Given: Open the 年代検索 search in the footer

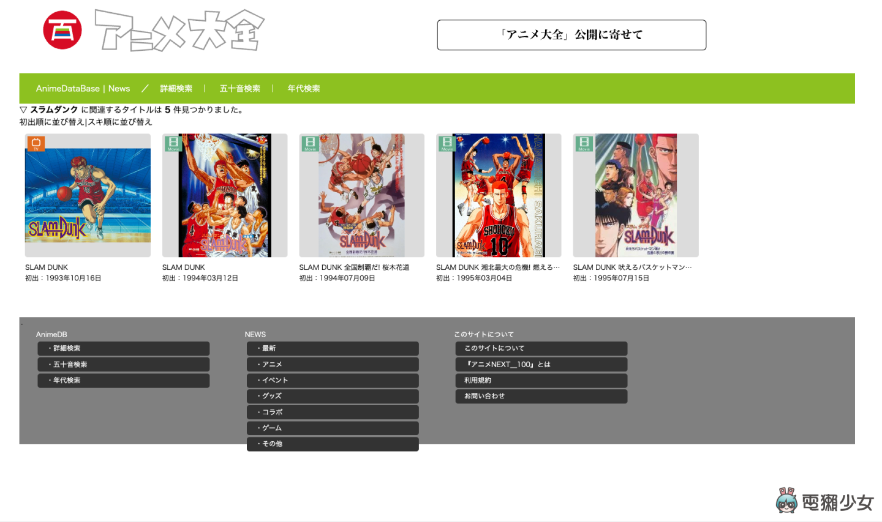Looking at the screenshot, I should click(x=123, y=380).
